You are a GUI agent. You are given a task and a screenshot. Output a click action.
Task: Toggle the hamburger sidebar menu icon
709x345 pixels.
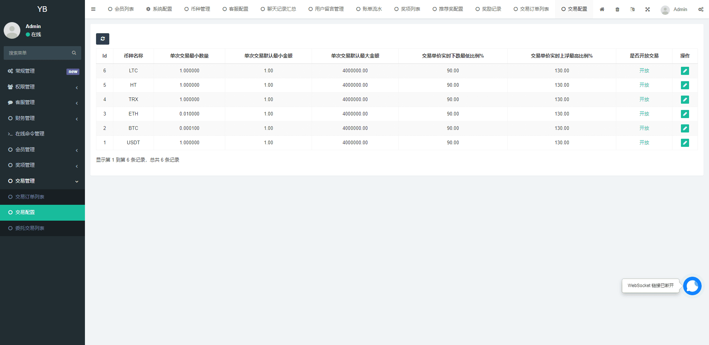coord(93,9)
